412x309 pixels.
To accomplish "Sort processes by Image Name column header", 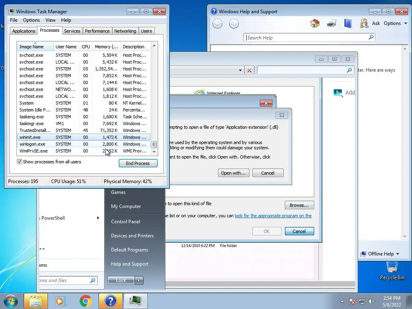I will (x=35, y=47).
